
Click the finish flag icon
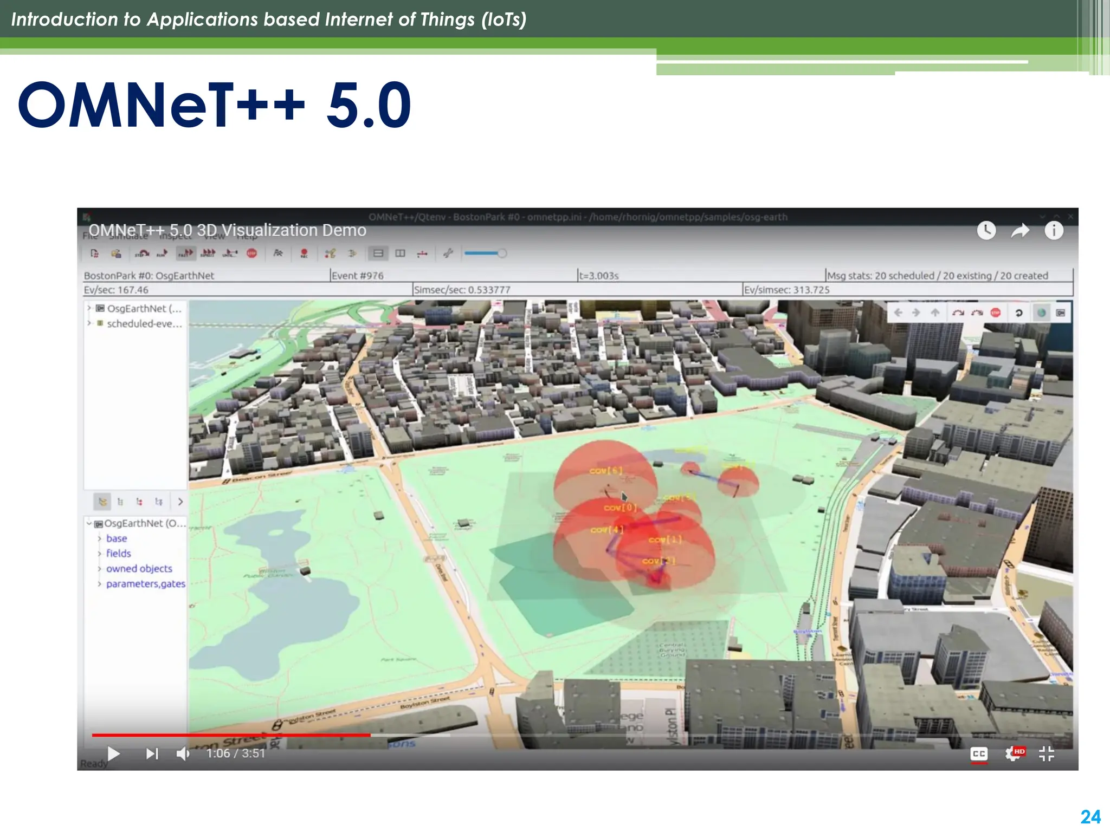click(x=278, y=253)
